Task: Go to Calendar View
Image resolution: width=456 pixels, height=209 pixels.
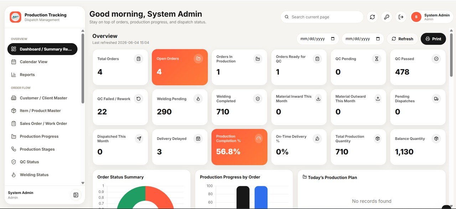Action: [x=42, y=62]
